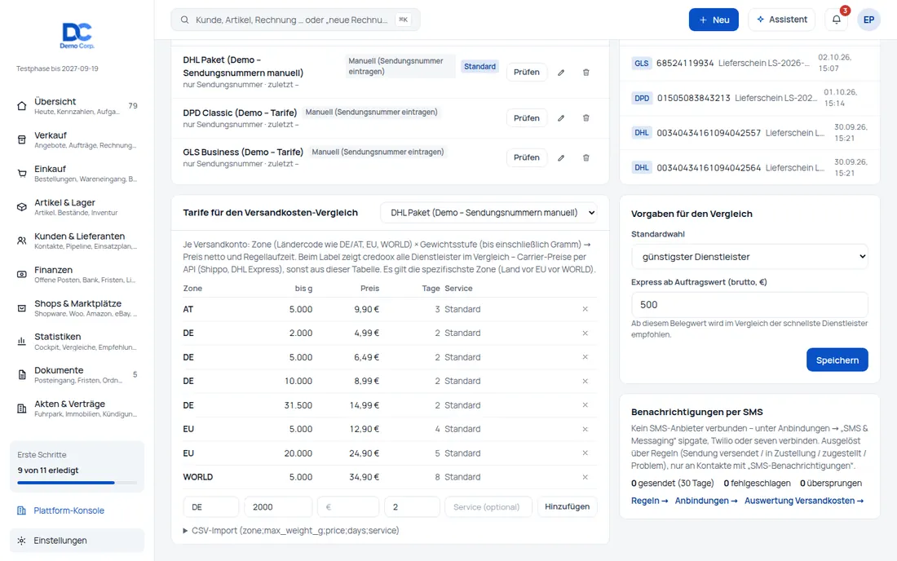
Task: Open the EP user avatar menu
Action: coord(868,20)
